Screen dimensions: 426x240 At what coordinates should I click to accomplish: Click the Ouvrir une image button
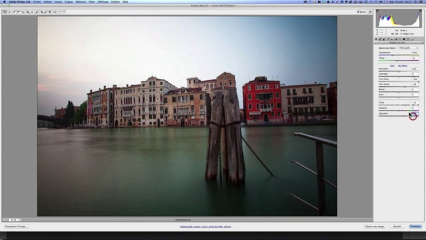[x=375, y=227]
